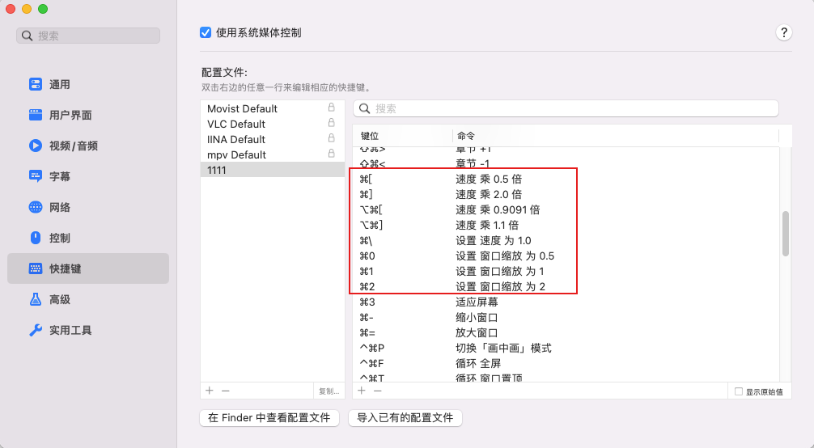Select the 网络 globe icon
The width and height of the screenshot is (814, 448).
(36, 207)
